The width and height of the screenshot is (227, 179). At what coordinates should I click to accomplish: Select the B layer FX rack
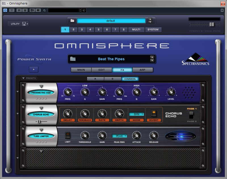pyautogui.click(x=113, y=79)
